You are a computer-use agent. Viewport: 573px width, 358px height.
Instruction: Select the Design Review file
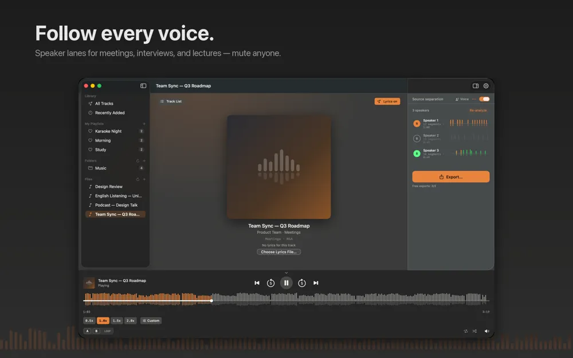(x=115, y=187)
